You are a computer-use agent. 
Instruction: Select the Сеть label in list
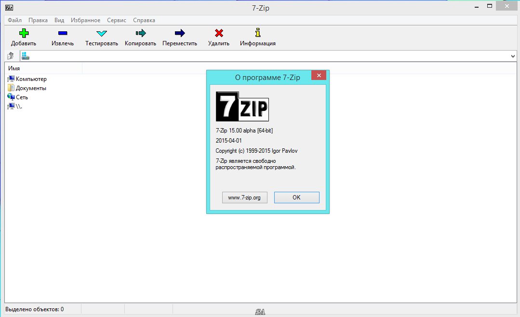[22, 97]
